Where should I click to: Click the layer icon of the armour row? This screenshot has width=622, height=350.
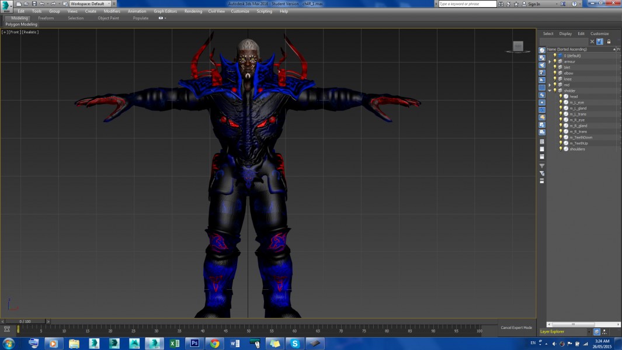coord(560,61)
